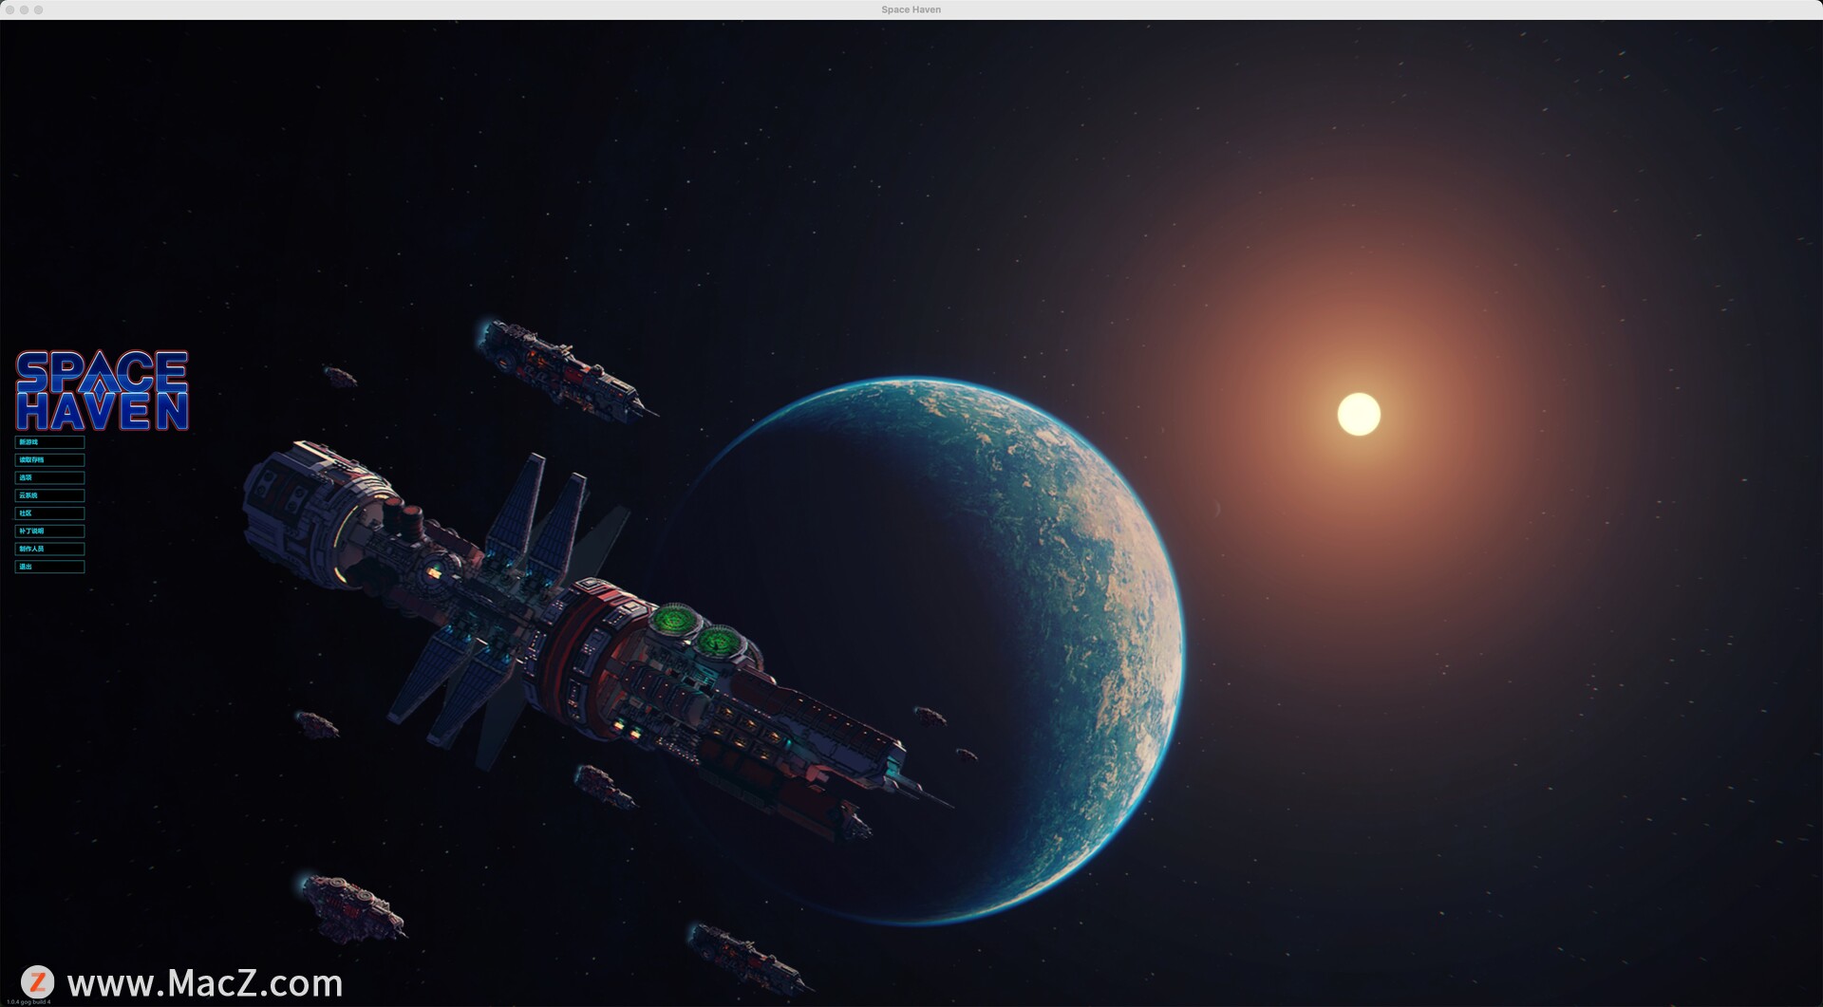Open the 选项 options menu

[x=49, y=477]
